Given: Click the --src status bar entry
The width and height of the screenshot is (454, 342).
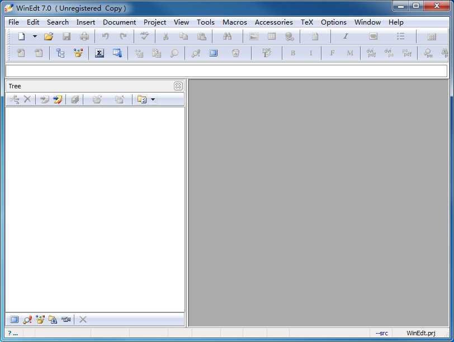Looking at the screenshot, I should coord(382,333).
